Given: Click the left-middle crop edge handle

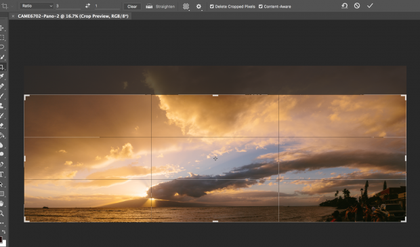Looking at the screenshot, I should click(25, 159).
